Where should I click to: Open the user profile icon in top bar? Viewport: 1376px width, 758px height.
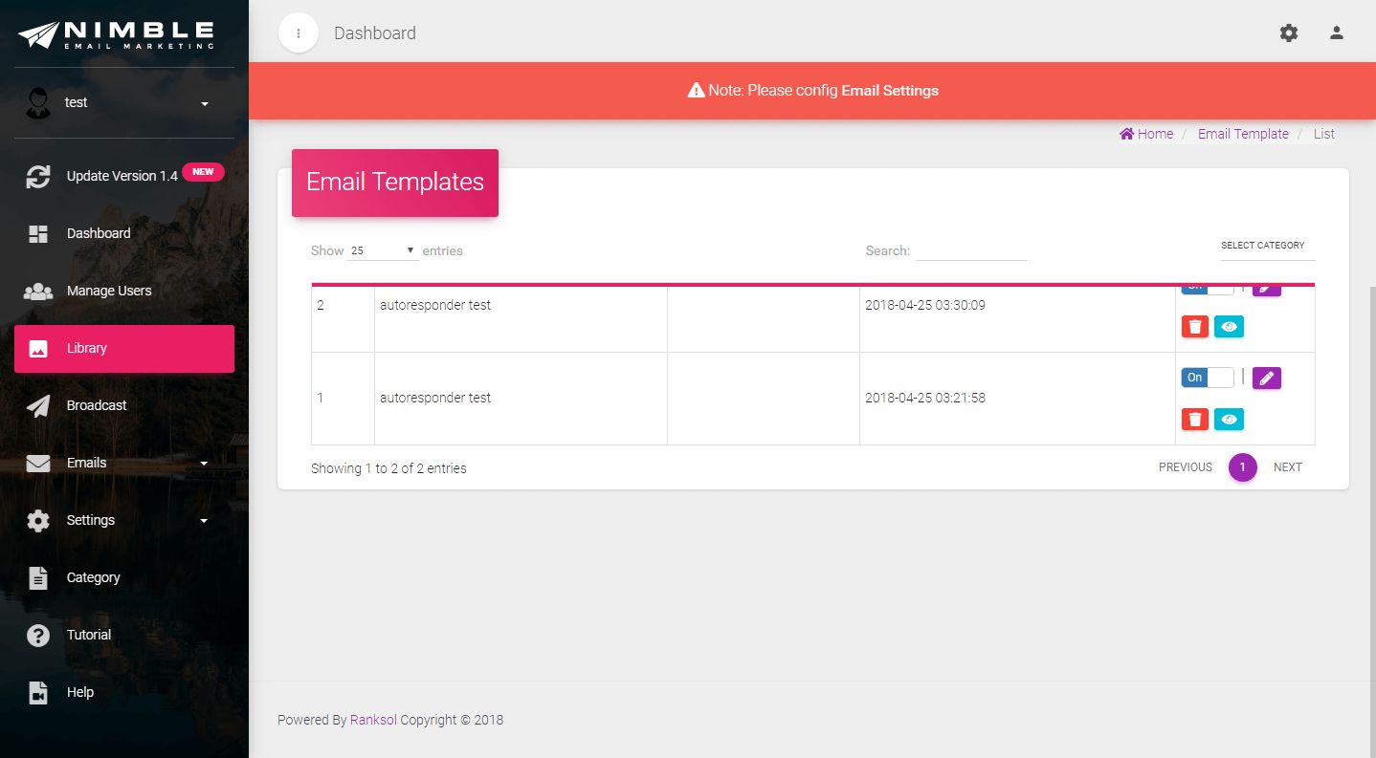[1337, 32]
